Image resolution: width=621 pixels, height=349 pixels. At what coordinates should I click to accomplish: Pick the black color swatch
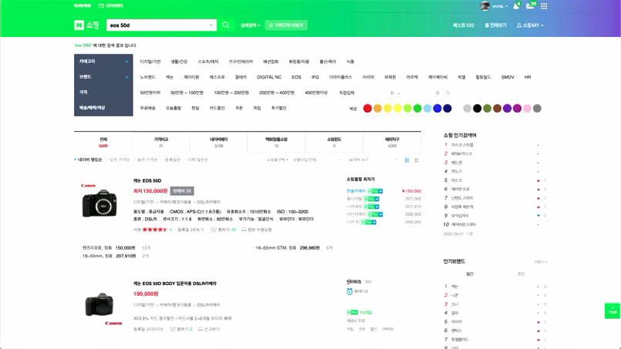(478, 109)
